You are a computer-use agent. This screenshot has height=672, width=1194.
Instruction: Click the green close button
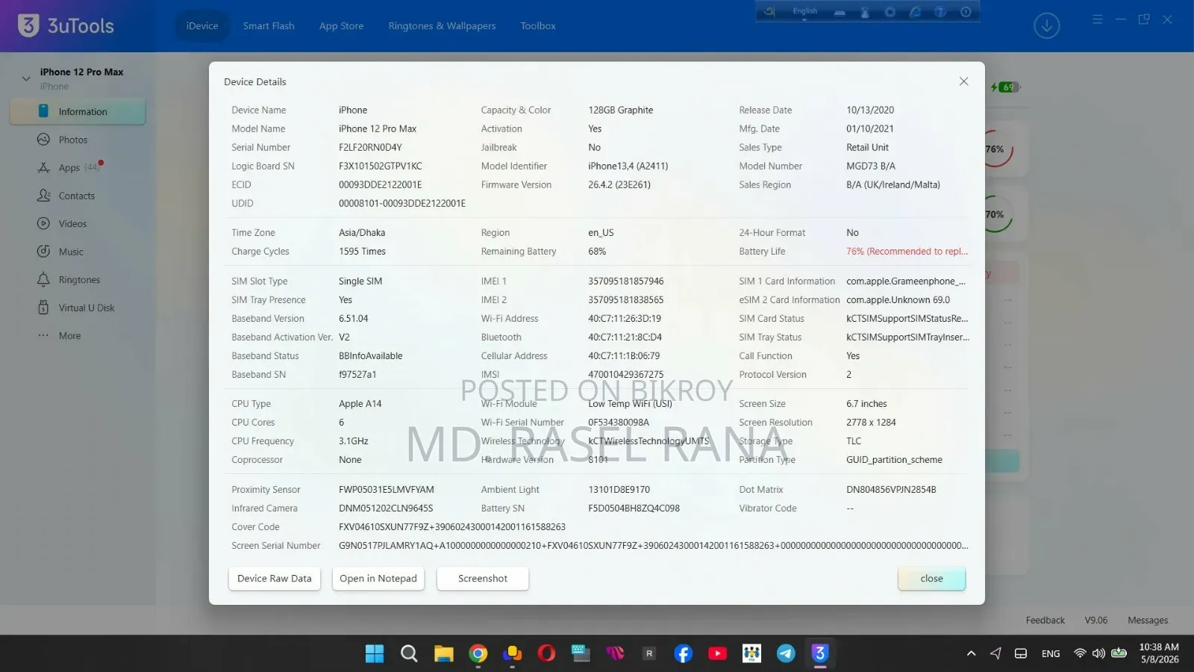click(931, 579)
